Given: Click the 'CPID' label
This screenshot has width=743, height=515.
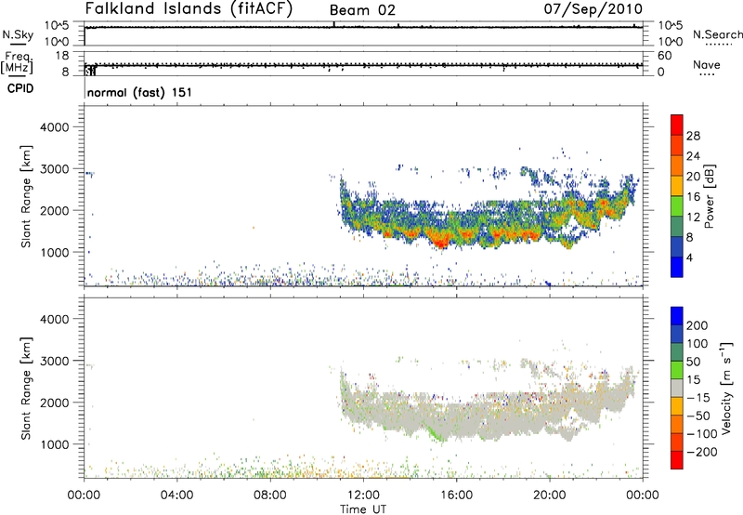Looking at the screenshot, I should point(20,88).
